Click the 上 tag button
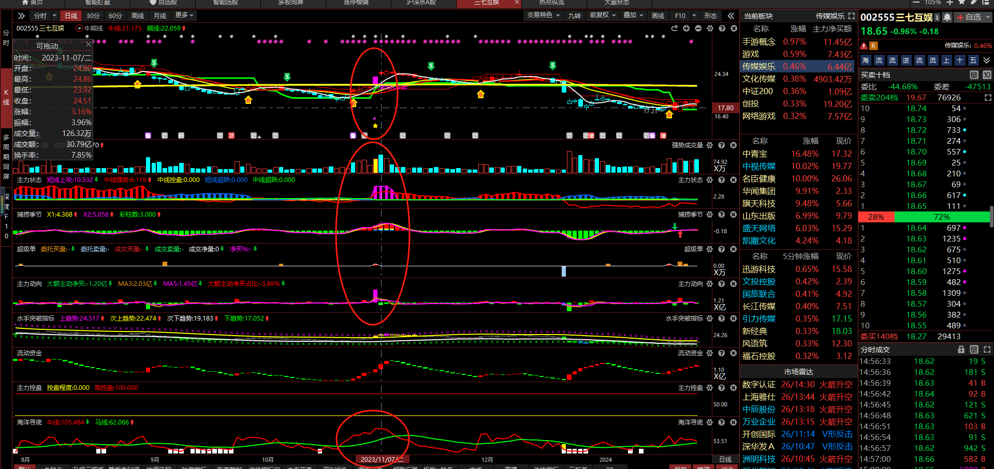 pos(946,60)
